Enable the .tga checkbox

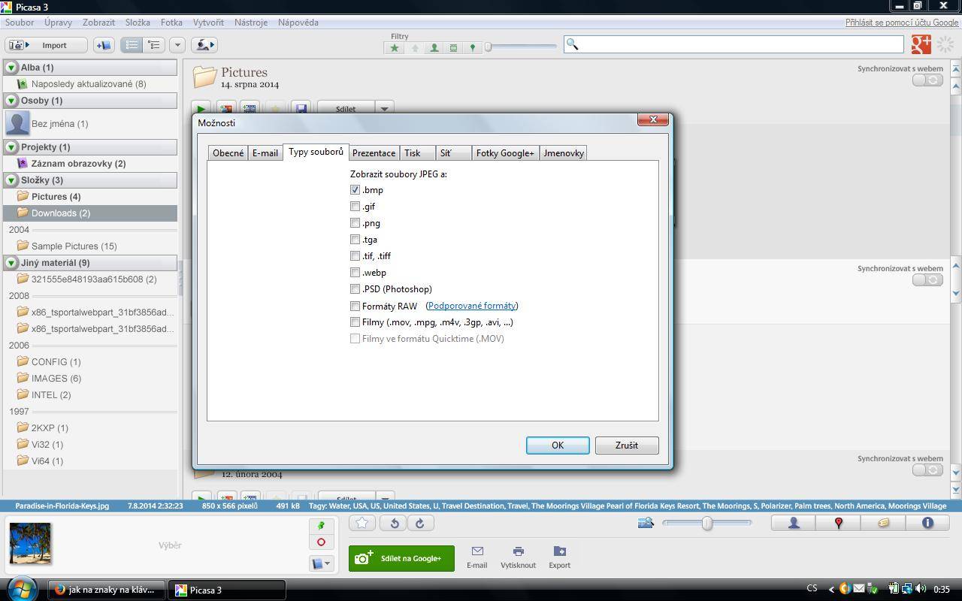pos(355,240)
